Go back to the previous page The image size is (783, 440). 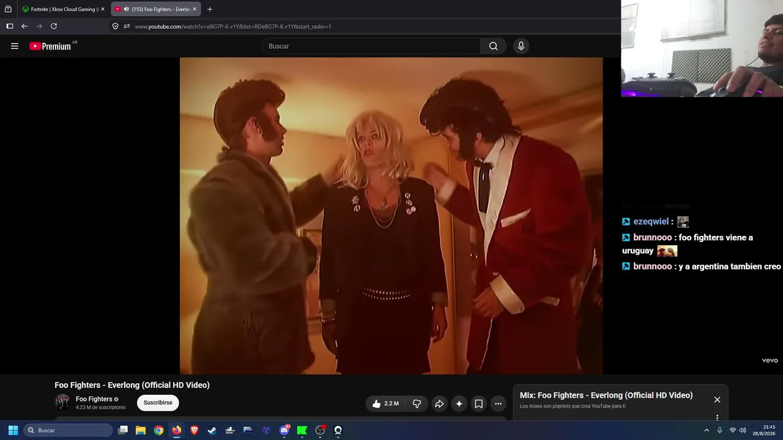tap(24, 26)
